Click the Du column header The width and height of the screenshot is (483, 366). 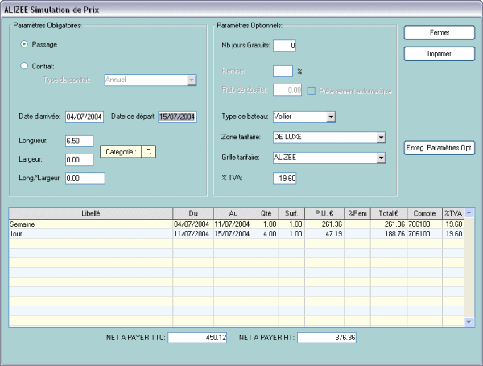[193, 213]
